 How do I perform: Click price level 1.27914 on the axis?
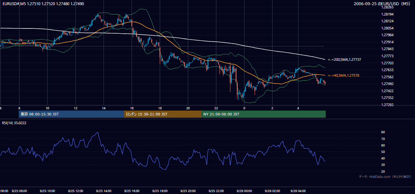pyautogui.click(x=387, y=42)
